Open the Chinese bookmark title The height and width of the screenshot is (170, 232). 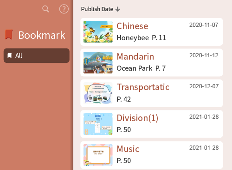(x=132, y=26)
